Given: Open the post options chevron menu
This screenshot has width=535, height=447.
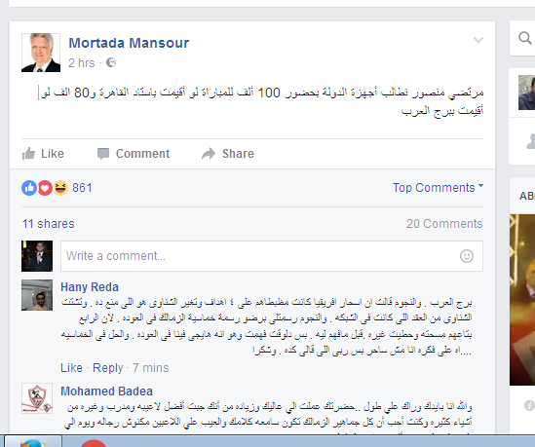Looking at the screenshot, I should point(478,40).
